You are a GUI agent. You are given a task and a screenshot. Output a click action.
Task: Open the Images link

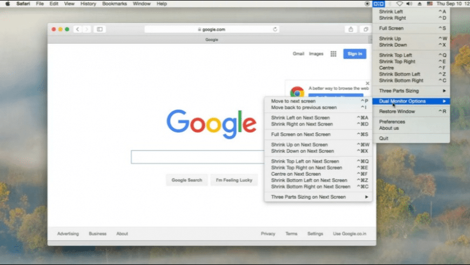coord(316,54)
